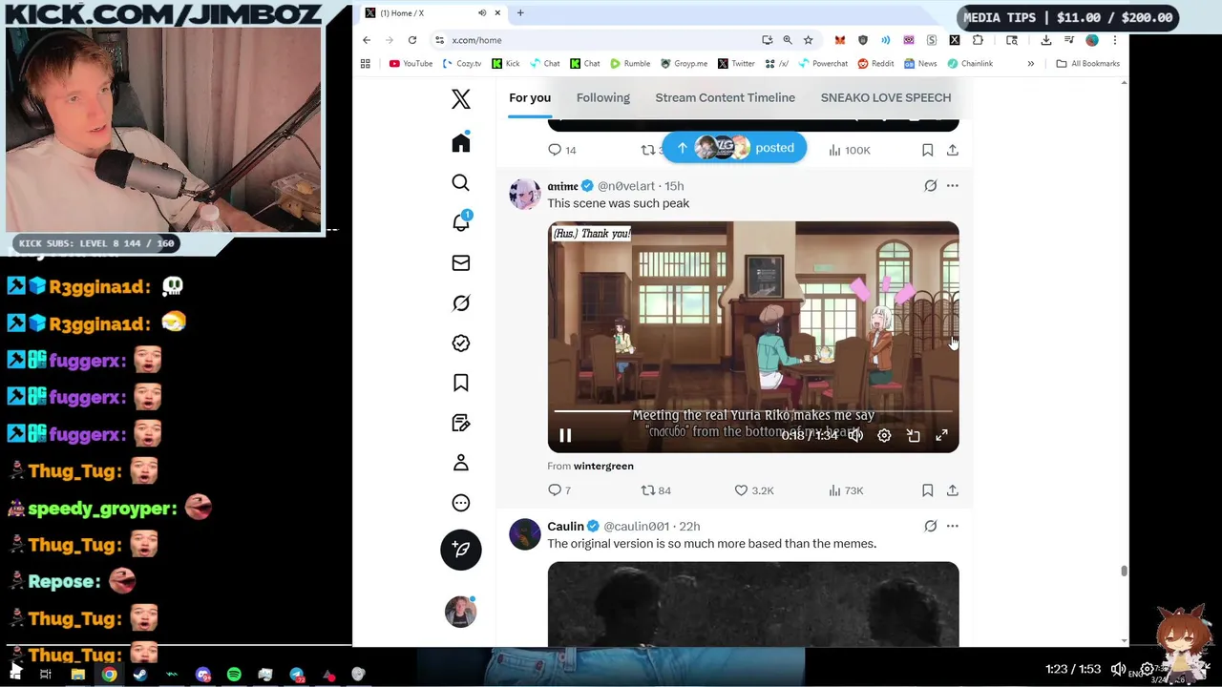
Task: Bookmark the post showing 100K views
Action: pyautogui.click(x=927, y=150)
